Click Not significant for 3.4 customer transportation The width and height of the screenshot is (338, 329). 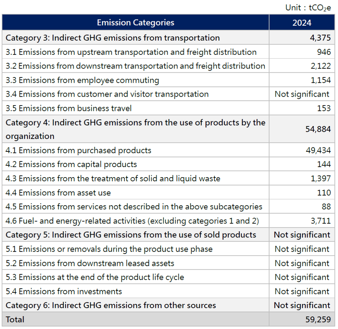point(302,94)
